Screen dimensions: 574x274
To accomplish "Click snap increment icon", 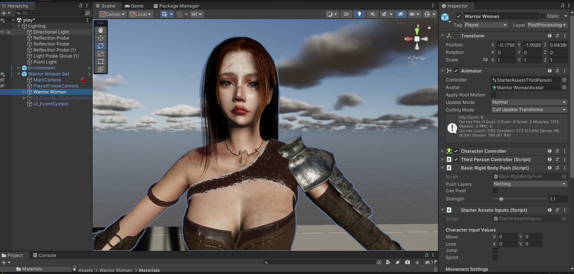I will tap(194, 14).
